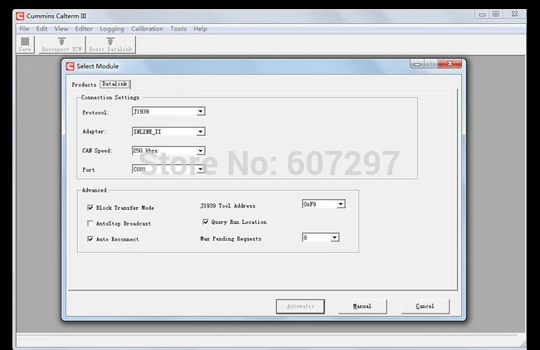Screen dimensions: 540x350
Task: Click the 'Advanced' group label
Action: click(x=95, y=190)
